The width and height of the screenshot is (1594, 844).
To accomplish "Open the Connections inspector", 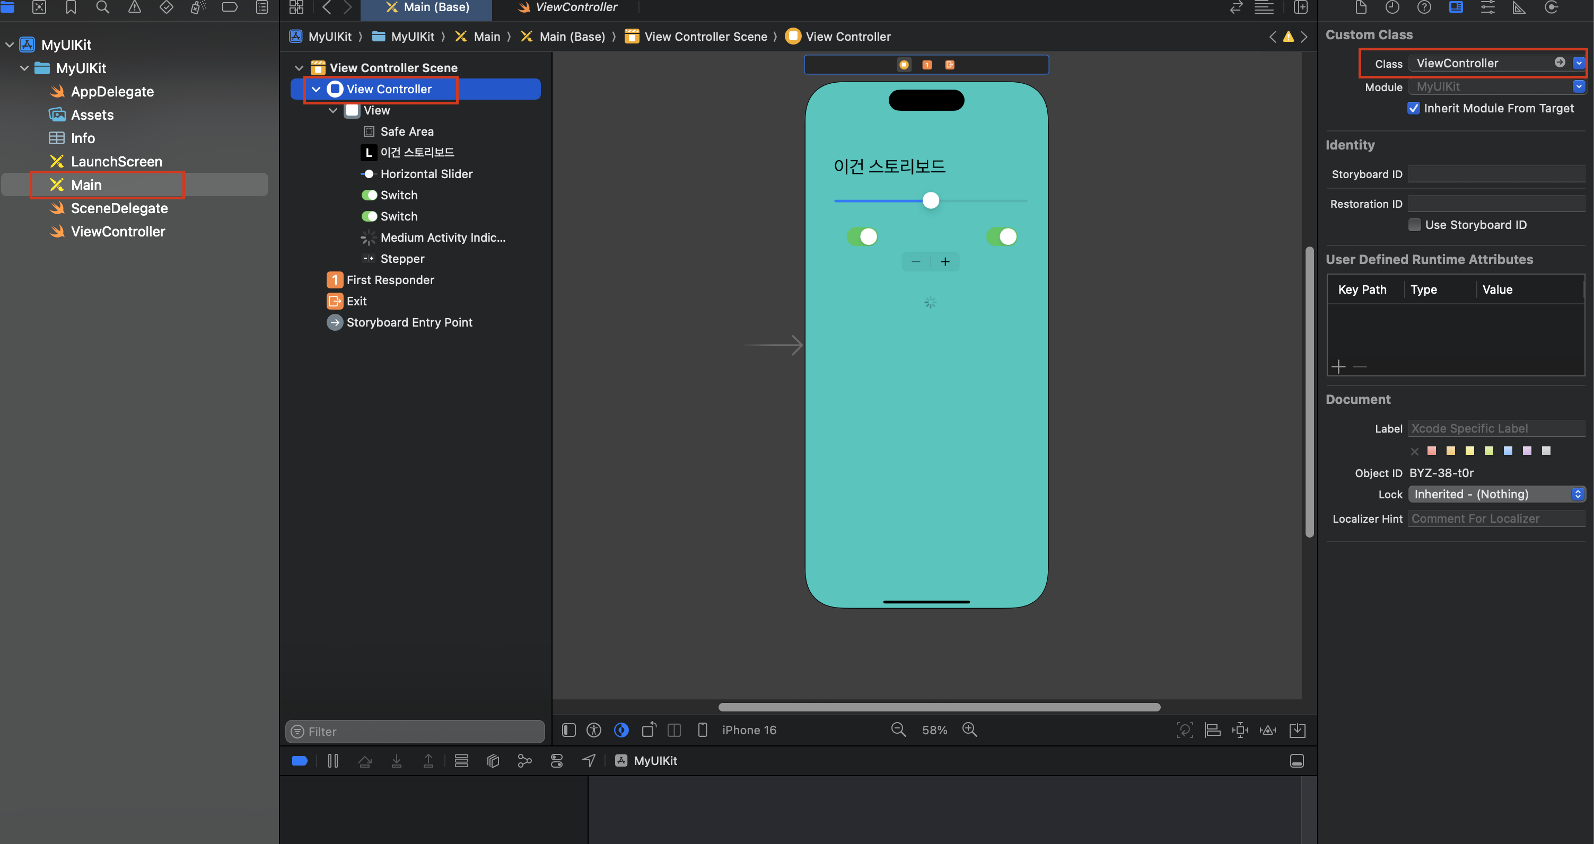I will [1551, 7].
